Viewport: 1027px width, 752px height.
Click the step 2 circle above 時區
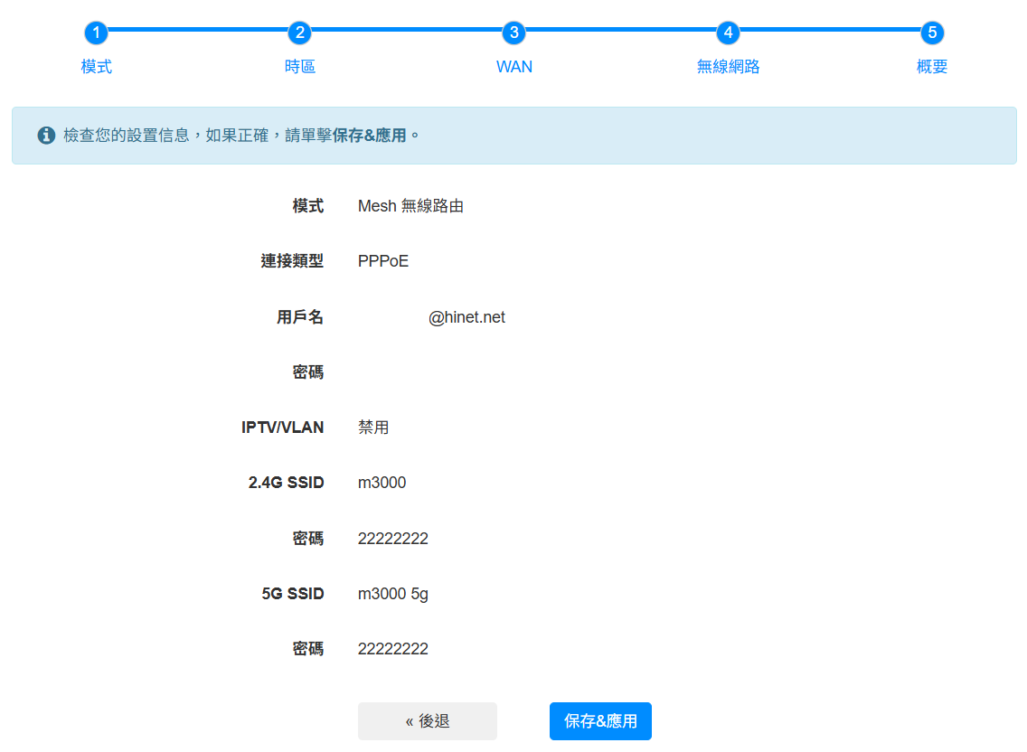[299, 32]
